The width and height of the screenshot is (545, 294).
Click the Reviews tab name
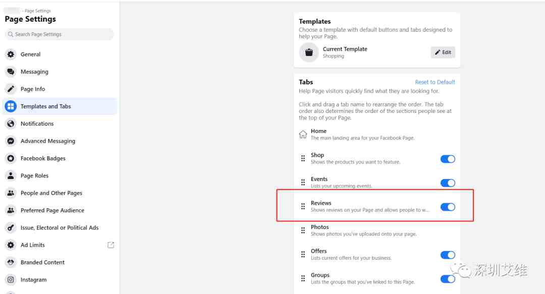[x=321, y=203]
